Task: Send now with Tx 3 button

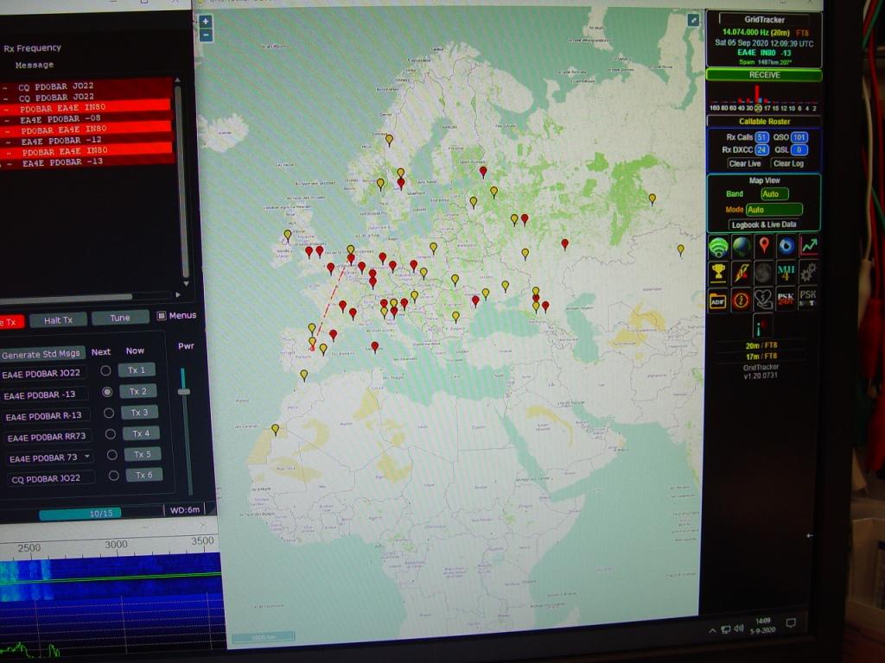Action: point(139,413)
